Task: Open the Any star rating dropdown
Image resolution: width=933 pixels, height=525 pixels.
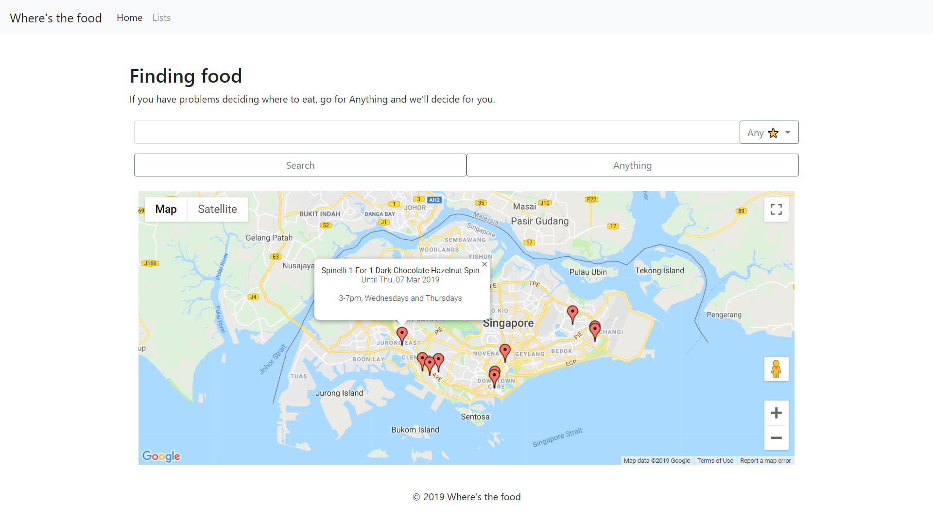Action: (769, 132)
